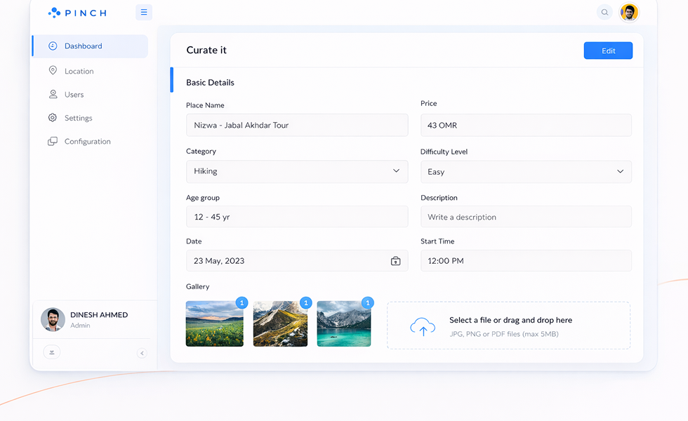The image size is (688, 421).
Task: Click Dinesh Ahmed's profile photo in sidebar
Action: pyautogui.click(x=53, y=320)
